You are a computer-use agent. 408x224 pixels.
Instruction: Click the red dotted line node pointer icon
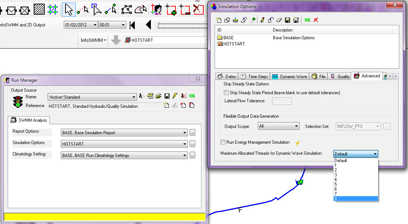coord(83,10)
